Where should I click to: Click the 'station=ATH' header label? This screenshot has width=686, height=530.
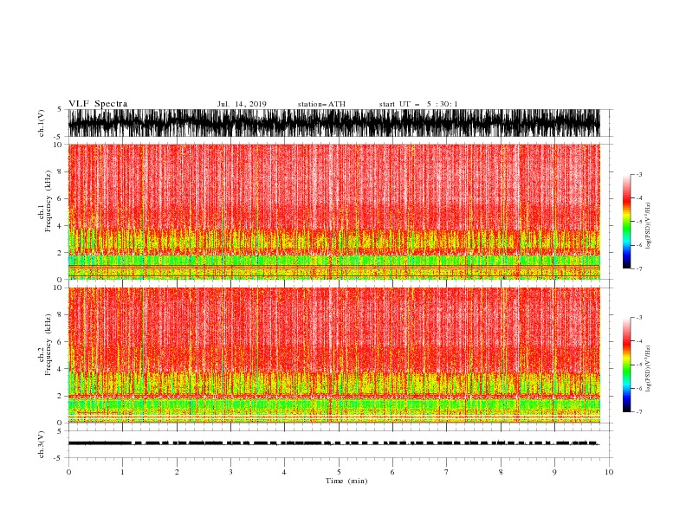321,104
